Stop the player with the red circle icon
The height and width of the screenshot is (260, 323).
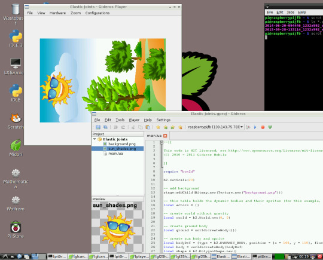coord(263,127)
